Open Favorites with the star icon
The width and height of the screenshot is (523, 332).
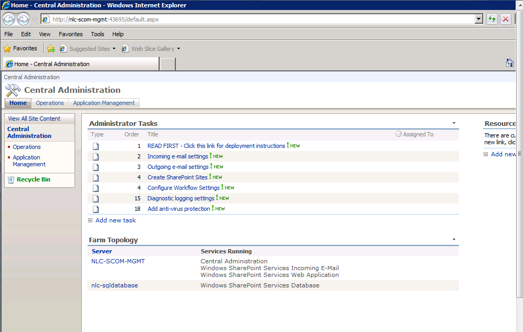pos(7,48)
